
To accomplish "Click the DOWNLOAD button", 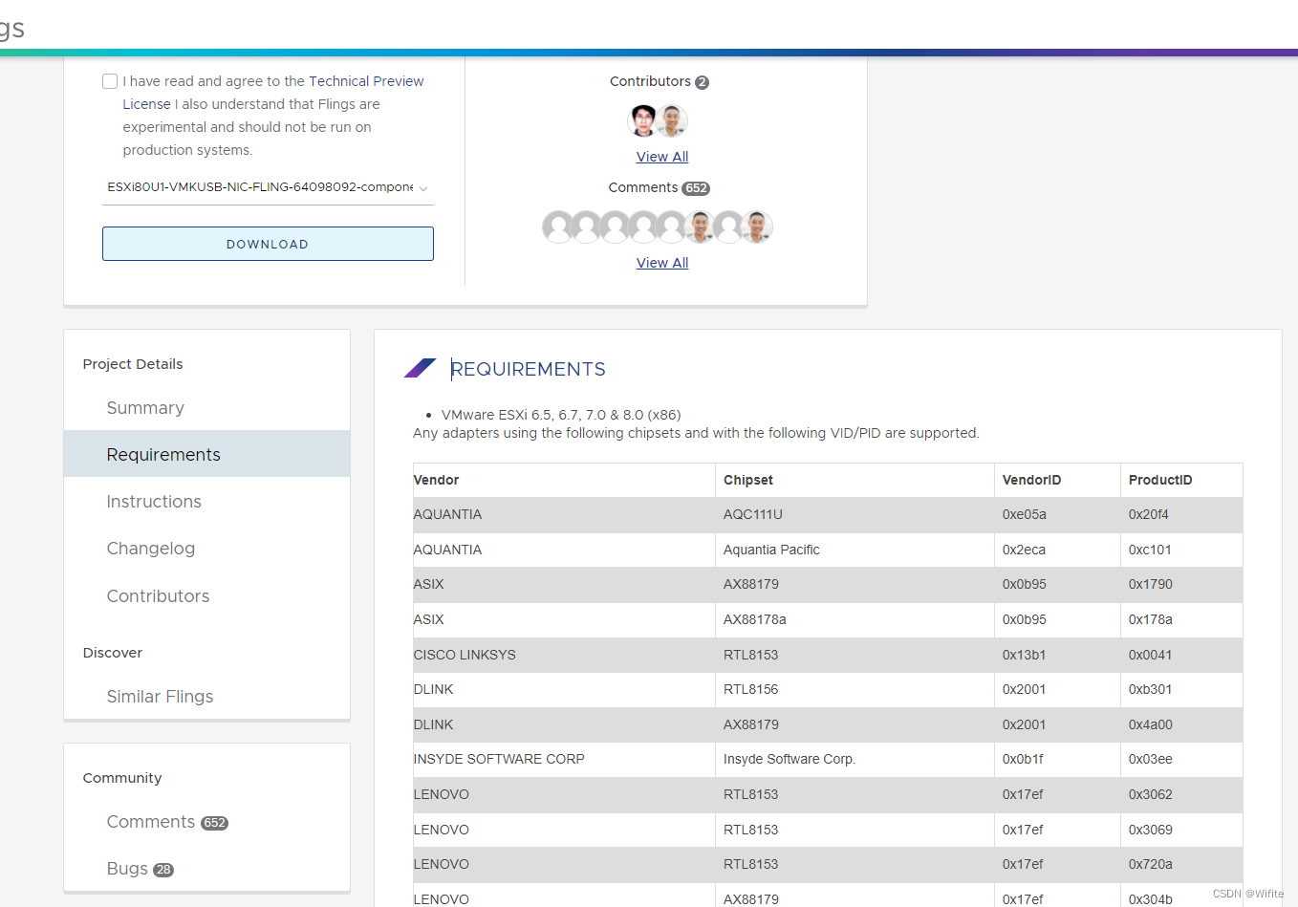I will [x=268, y=244].
